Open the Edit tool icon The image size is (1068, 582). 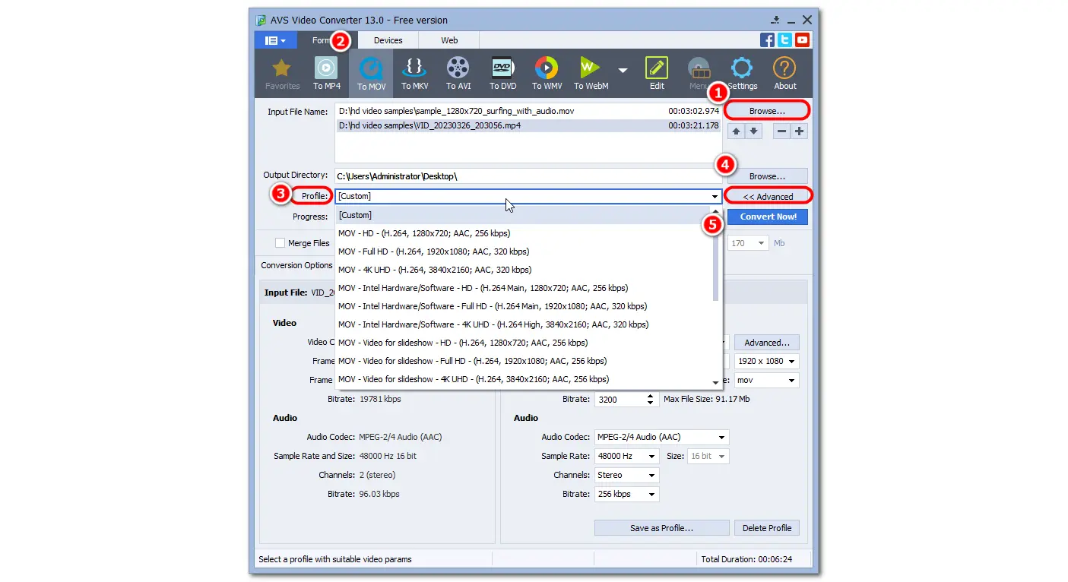[x=657, y=74]
